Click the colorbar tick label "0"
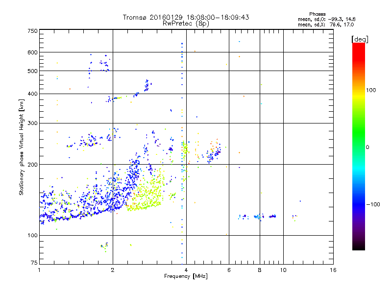 pos(367,147)
